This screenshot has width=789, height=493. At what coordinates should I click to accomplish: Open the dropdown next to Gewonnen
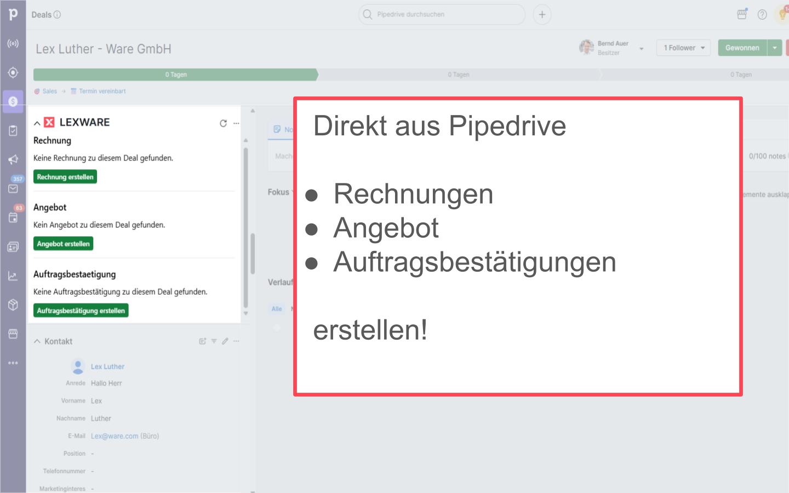(775, 48)
